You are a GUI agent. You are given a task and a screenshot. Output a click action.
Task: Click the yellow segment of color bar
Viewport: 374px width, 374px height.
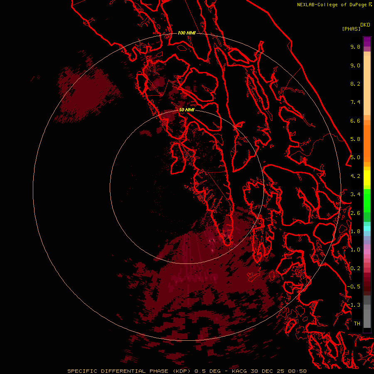pyautogui.click(x=367, y=178)
